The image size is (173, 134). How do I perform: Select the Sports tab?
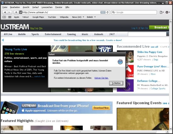tap(35, 34)
